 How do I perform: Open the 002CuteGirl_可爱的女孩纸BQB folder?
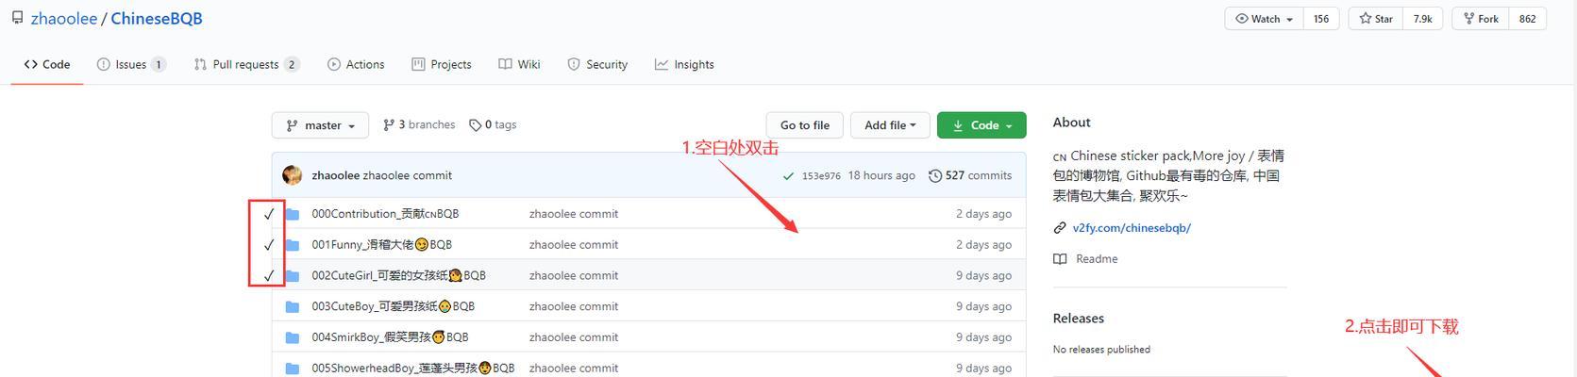click(x=399, y=275)
